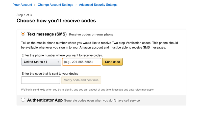
Task: Click Verify code and continue button
Action: click(81, 80)
